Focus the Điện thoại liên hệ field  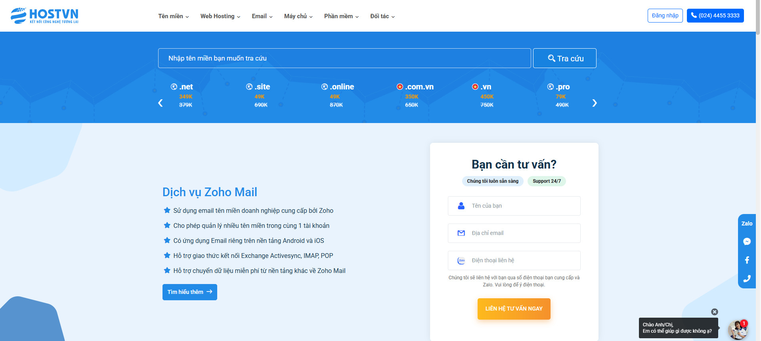514,260
